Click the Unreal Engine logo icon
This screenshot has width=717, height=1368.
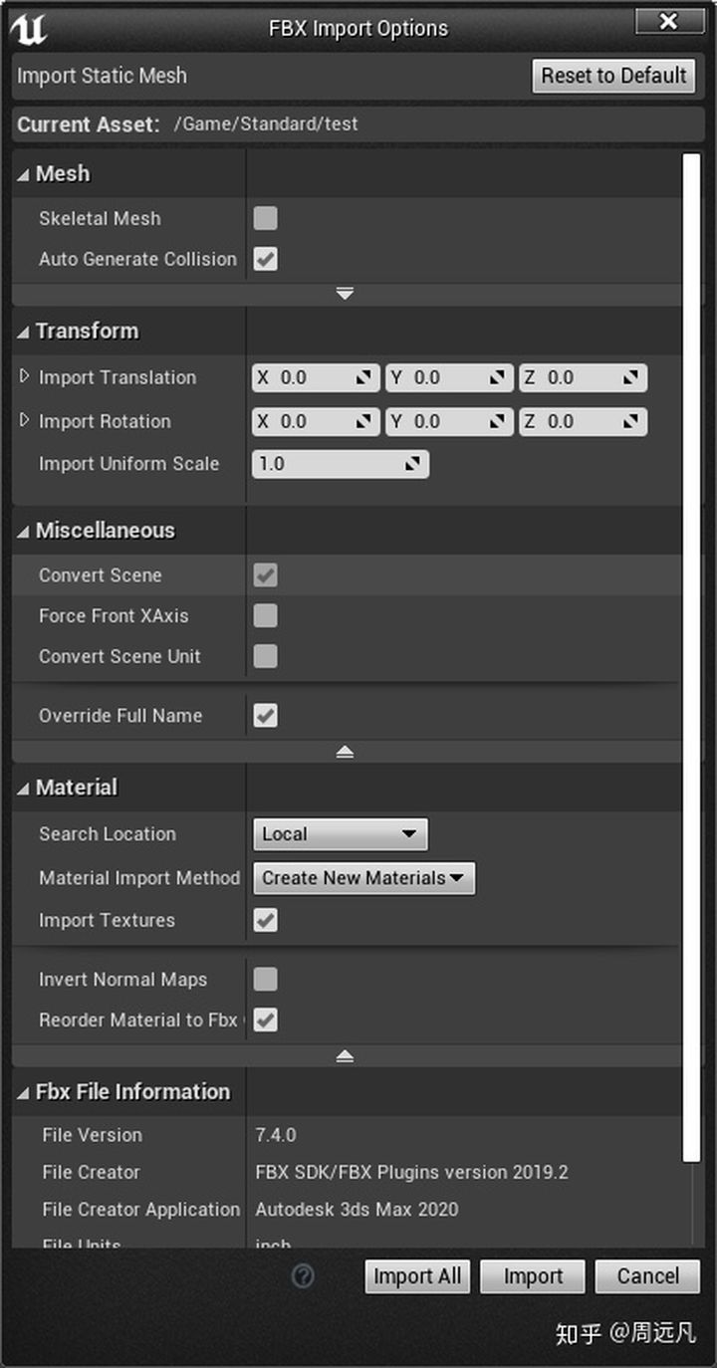point(30,30)
